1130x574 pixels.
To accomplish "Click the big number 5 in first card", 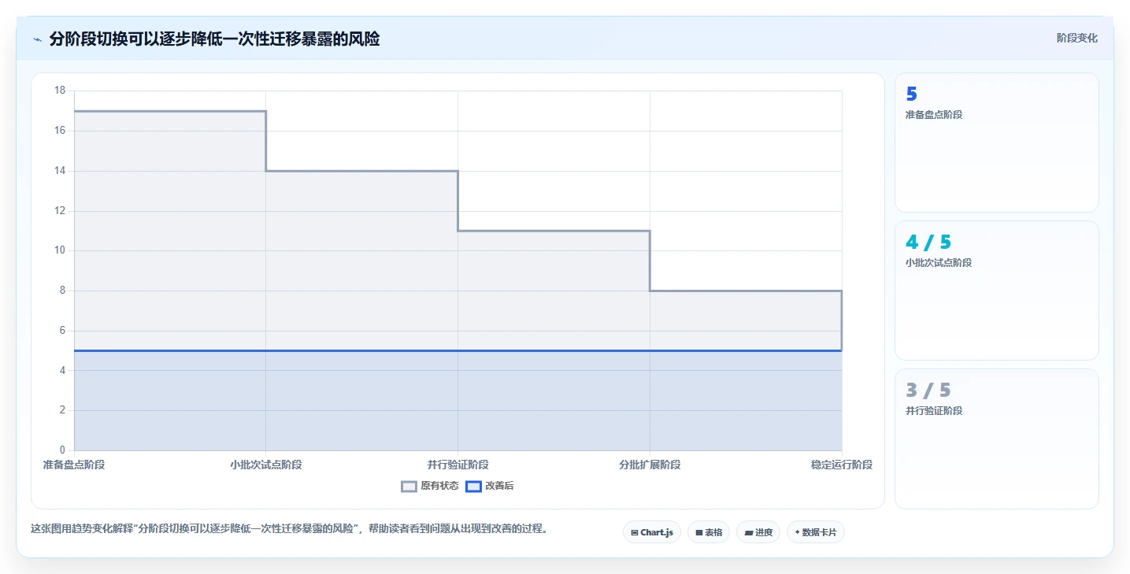I will pyautogui.click(x=912, y=94).
